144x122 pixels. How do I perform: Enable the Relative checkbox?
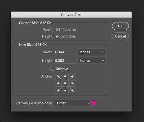click(52, 69)
